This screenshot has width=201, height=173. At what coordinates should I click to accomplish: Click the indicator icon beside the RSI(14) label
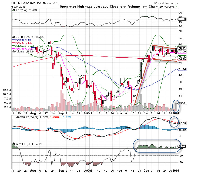13,10
